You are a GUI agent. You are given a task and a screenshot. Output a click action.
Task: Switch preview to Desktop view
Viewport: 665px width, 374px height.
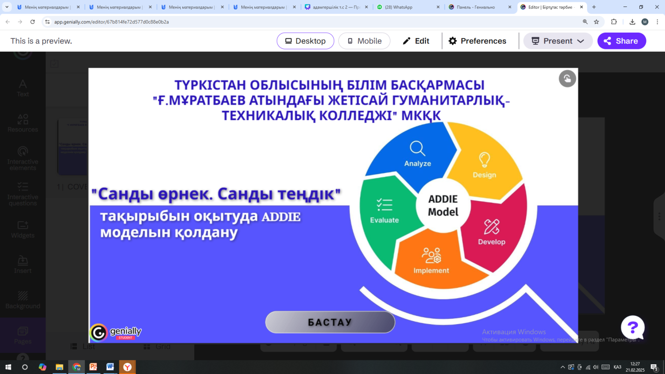click(305, 41)
